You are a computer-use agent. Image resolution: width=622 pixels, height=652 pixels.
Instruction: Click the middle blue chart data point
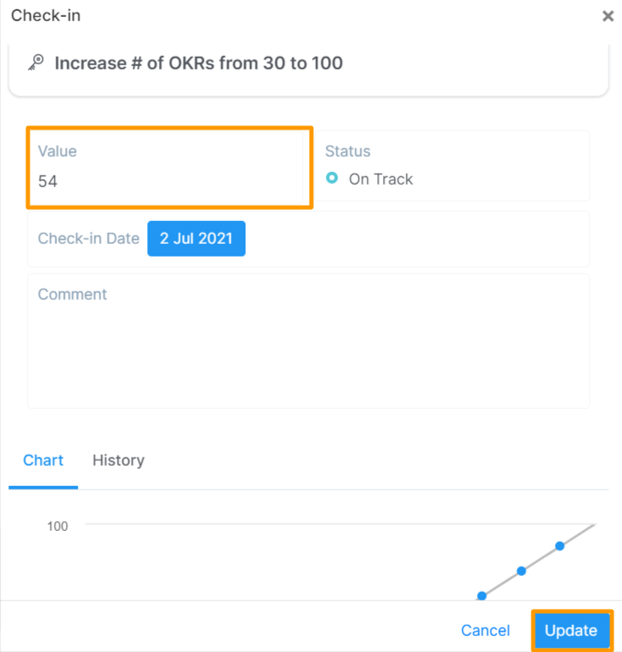[x=521, y=571]
